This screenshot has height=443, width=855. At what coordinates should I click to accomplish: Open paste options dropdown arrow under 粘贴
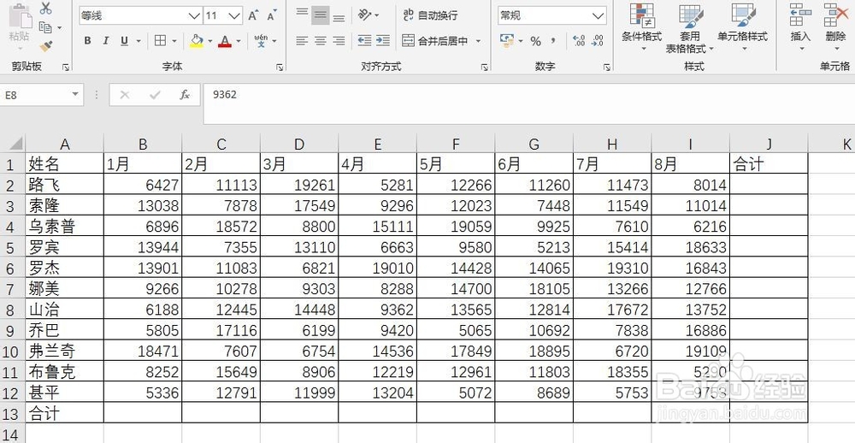[x=20, y=49]
